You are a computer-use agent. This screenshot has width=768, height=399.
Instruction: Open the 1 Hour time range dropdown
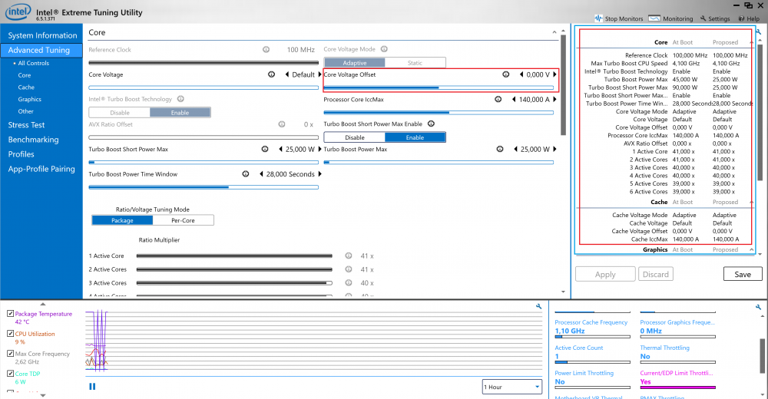511,387
